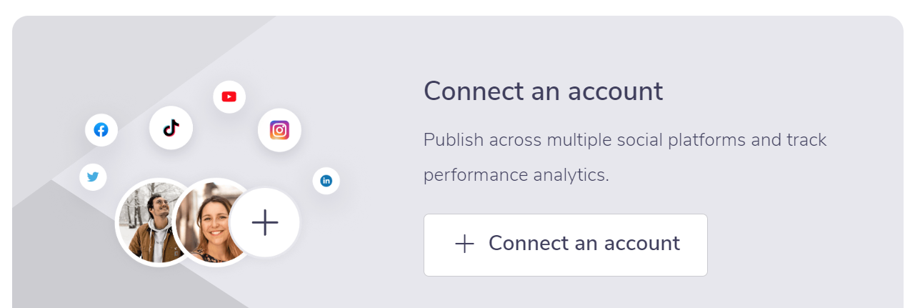920x308 pixels.
Task: Click the Facebook logo icon
Action: 101,130
